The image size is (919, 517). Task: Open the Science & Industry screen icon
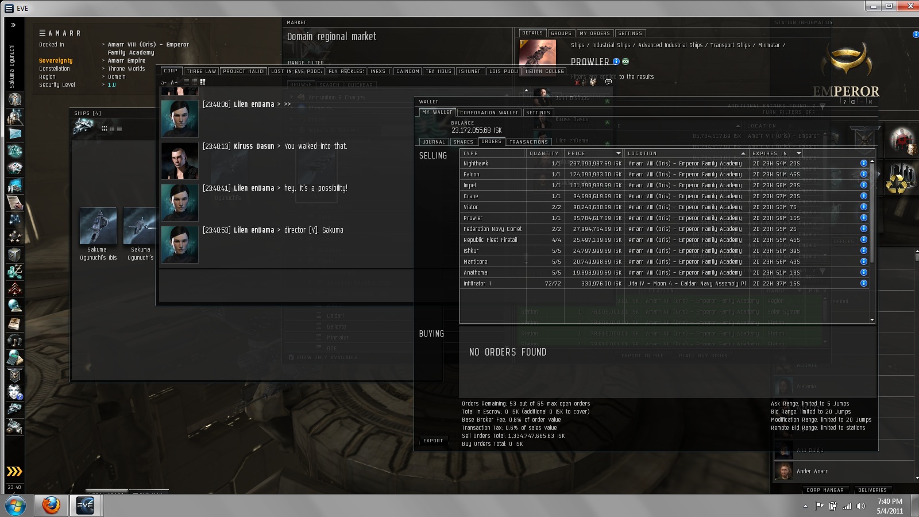pos(15,186)
